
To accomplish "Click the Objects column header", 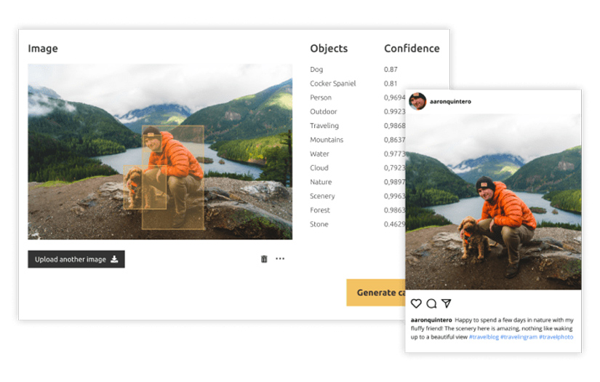I will pos(329,48).
